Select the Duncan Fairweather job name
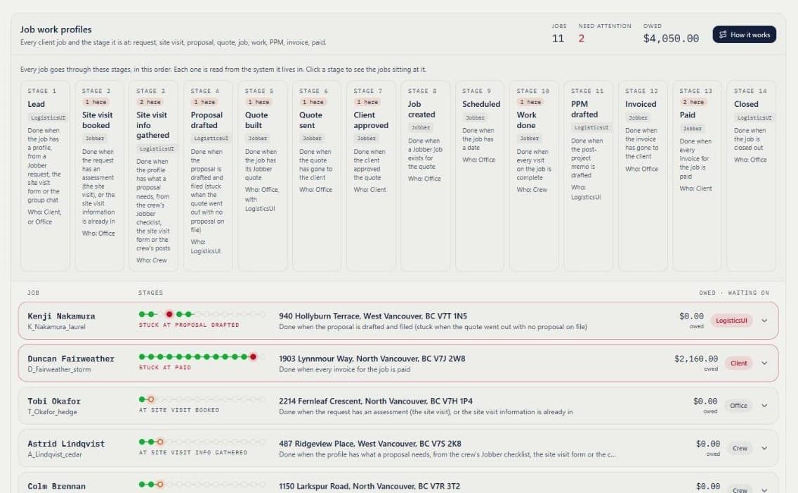 click(71, 359)
